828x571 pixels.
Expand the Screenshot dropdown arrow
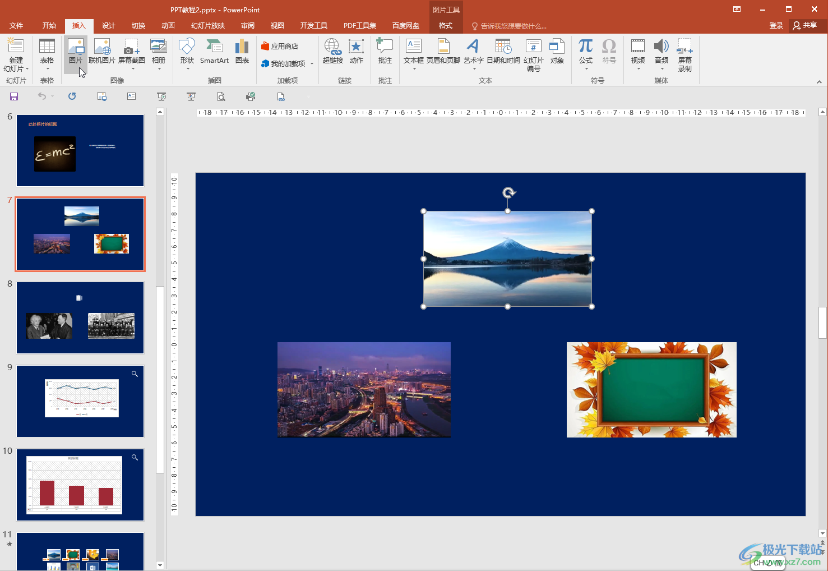coord(133,69)
